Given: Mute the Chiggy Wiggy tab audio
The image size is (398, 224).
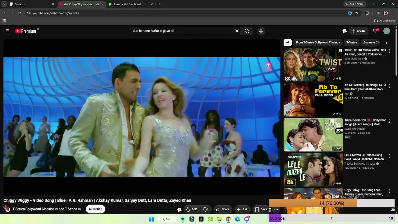Looking at the screenshot, I should click(x=97, y=4).
